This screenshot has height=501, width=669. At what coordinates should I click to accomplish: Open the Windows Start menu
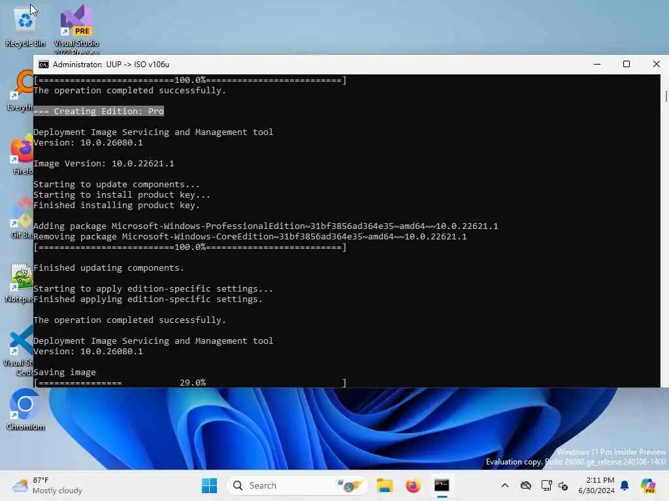209,485
